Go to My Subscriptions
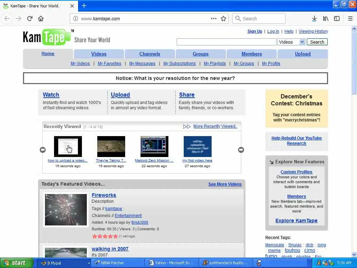Screen dimensions: 357x268 pos(180,64)
